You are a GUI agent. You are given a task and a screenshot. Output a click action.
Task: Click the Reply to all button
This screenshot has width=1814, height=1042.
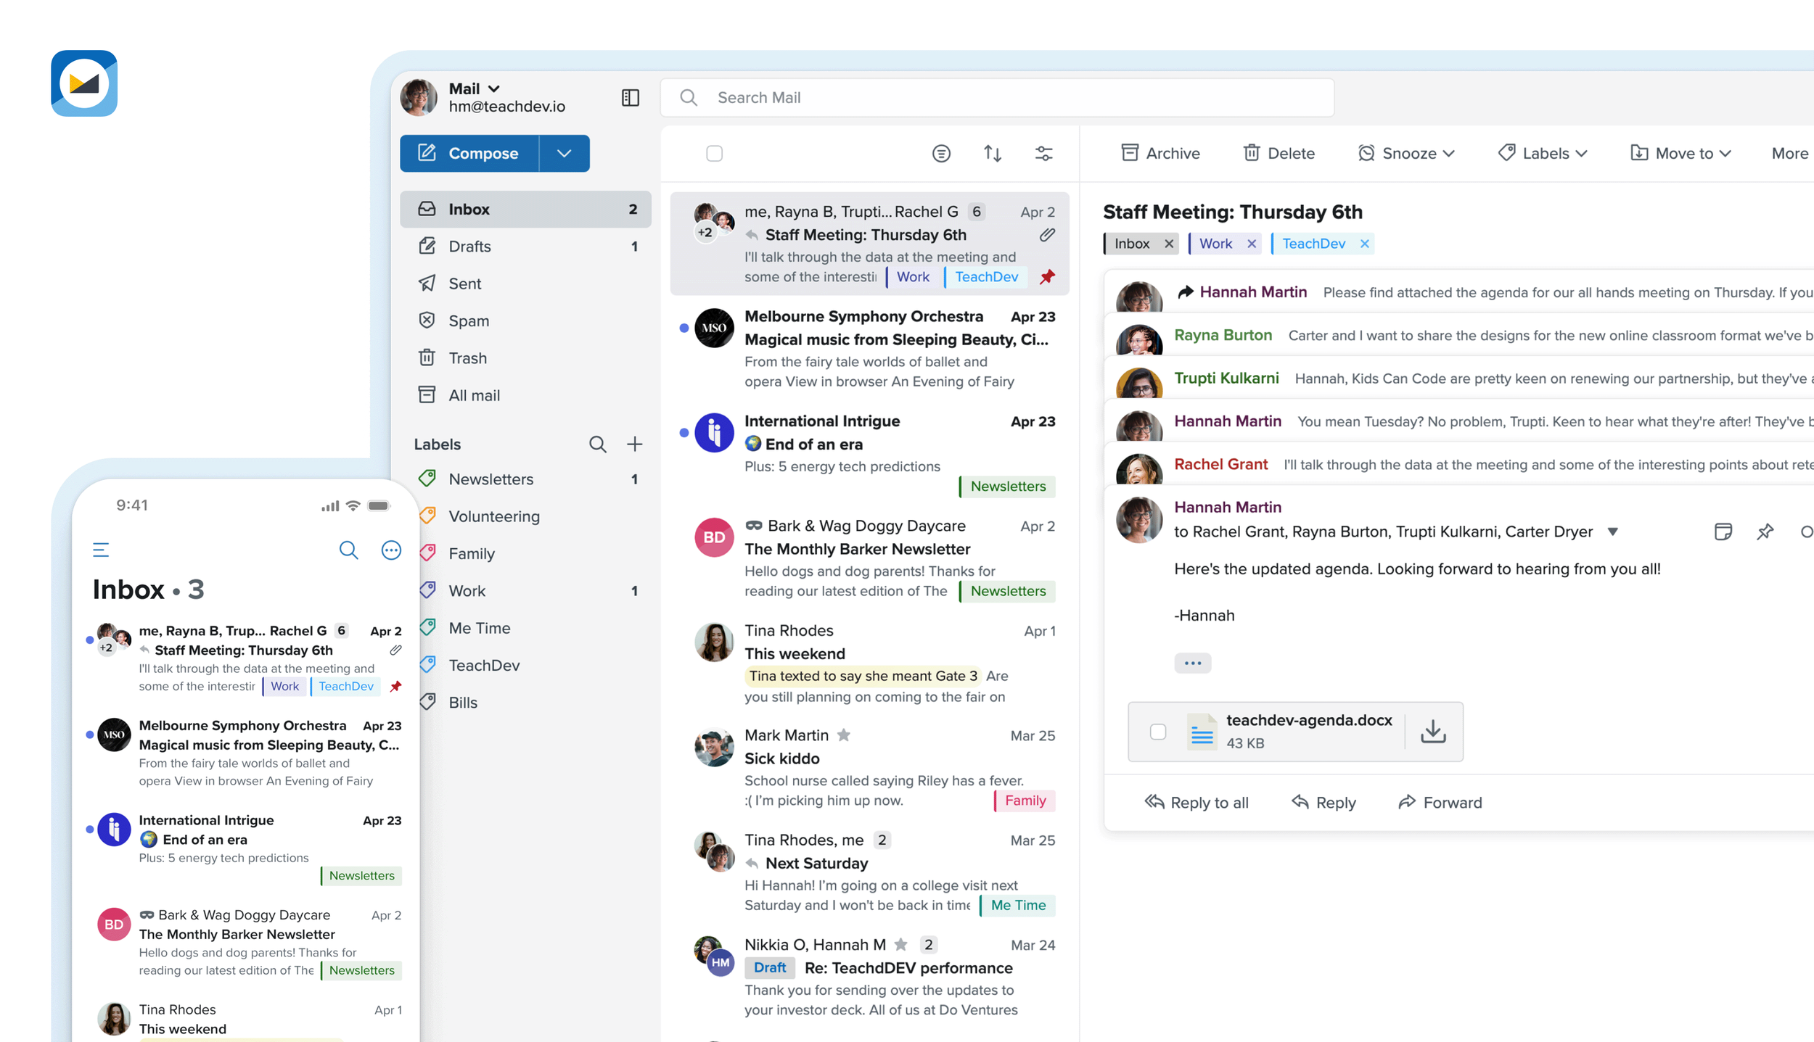tap(1197, 802)
